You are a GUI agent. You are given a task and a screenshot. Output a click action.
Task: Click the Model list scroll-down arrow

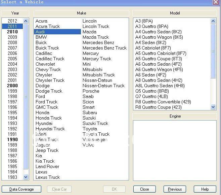(213, 107)
